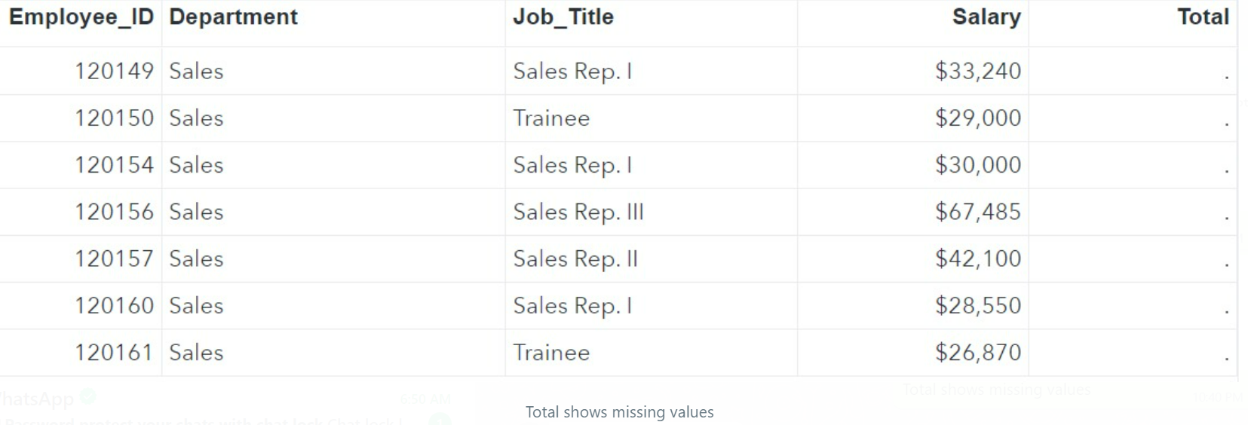Select the Total column header

point(1203,17)
